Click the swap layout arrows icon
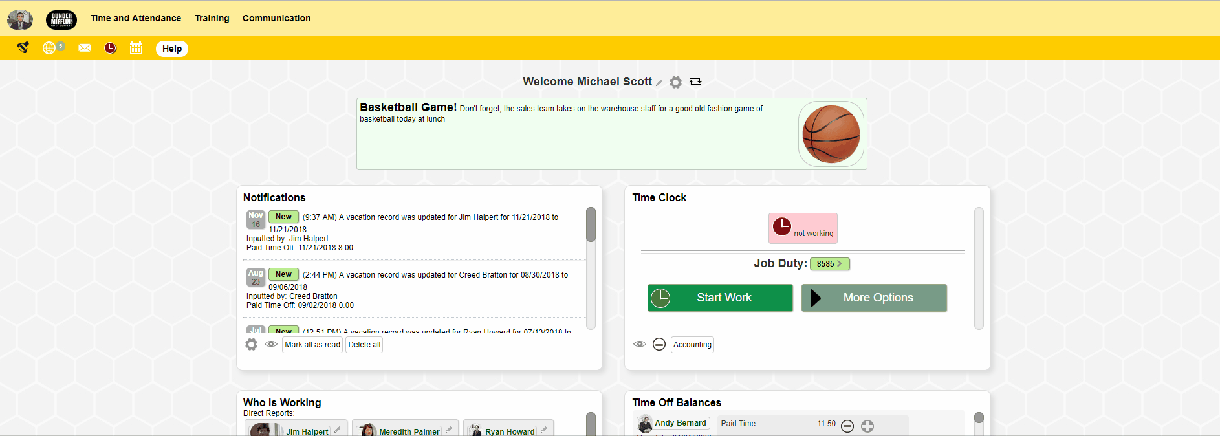Image resolution: width=1220 pixels, height=436 pixels. click(x=695, y=82)
